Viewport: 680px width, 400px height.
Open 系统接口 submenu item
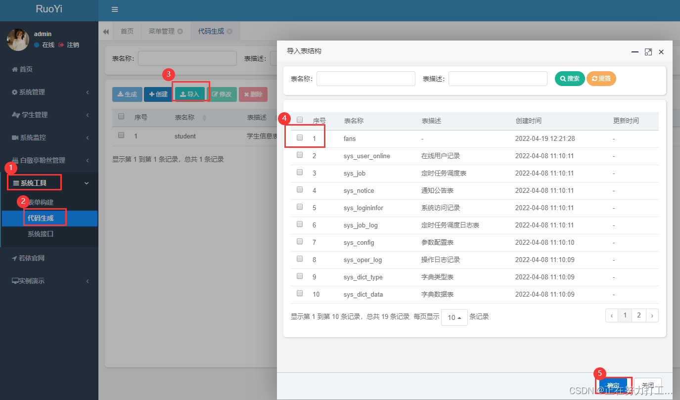(41, 234)
